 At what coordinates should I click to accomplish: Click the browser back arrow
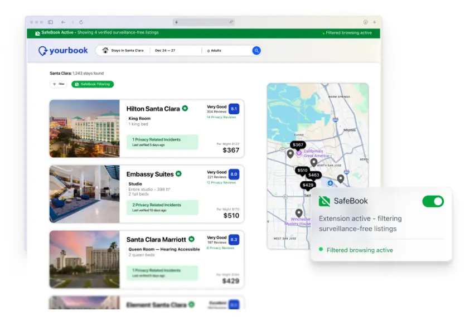coord(63,22)
